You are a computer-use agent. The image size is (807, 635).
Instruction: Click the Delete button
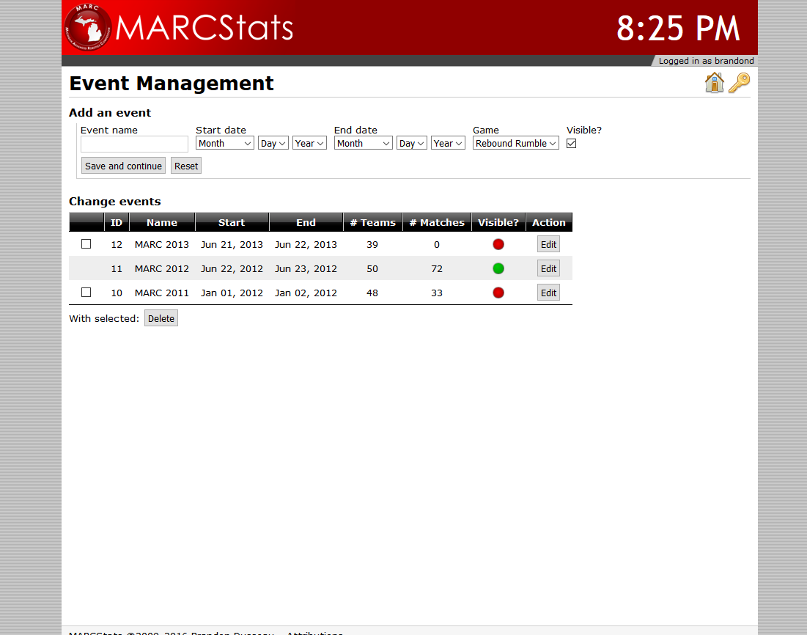point(161,318)
